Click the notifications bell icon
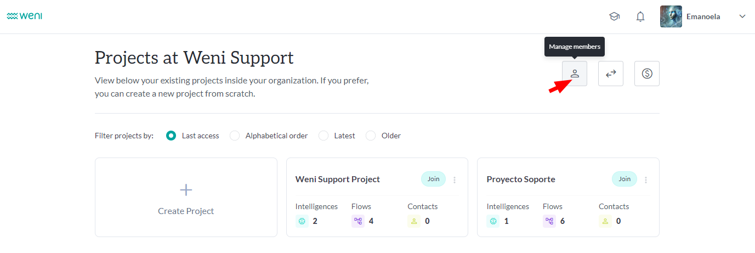Viewport: 755px width, 253px height. (x=640, y=16)
